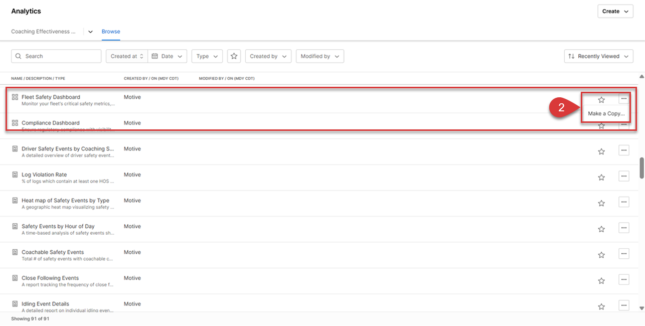
Task: Favorite the Fleet Safety Dashboard
Action: [601, 99]
